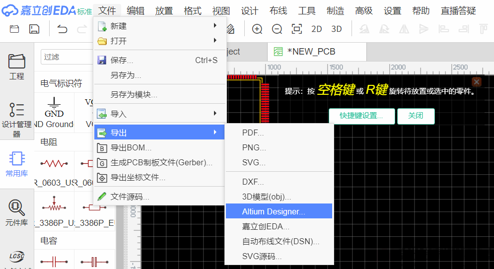494x269 pixels.
Task: Click the flip horizontal toolbar icon
Action: tap(404, 29)
